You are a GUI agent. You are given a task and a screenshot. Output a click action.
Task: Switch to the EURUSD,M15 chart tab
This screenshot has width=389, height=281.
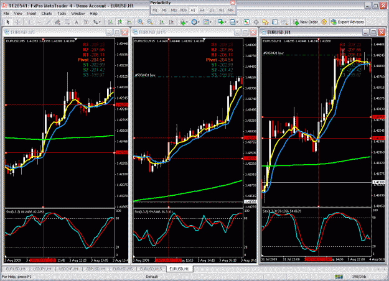151,269
